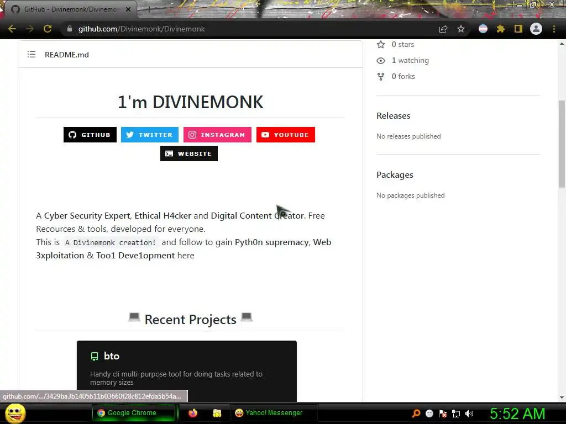Open the GITHUB badge button
The height and width of the screenshot is (424, 566).
point(90,135)
